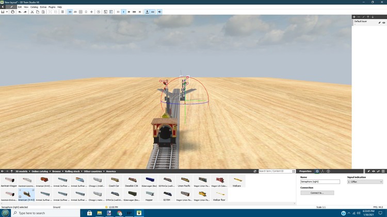
Task: Open the Properties gear tab
Action: coord(317,171)
